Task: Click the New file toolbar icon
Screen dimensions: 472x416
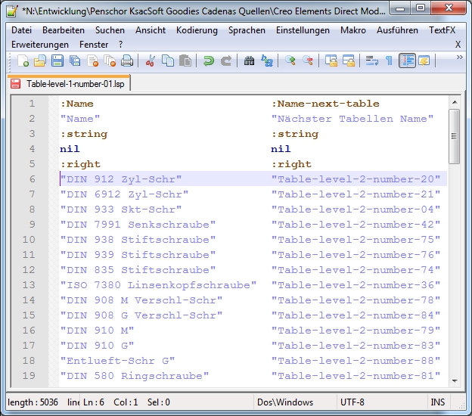Action: 23,61
